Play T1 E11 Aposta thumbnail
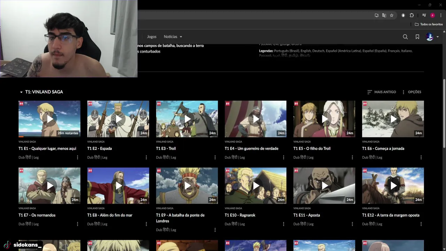This screenshot has height=251, width=446. tap(324, 186)
